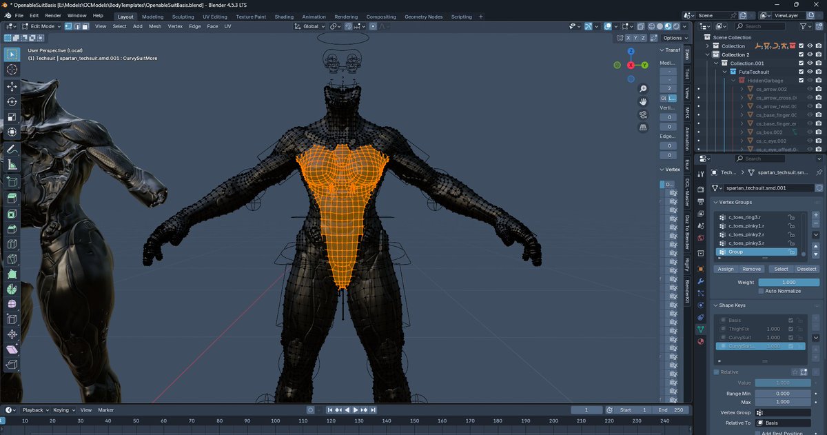
Task: Click the vertex group Deselect button
Action: pyautogui.click(x=807, y=269)
